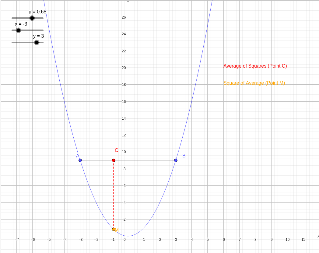Click the p slider handle
Viewport: 319px width, 253px height.
[32, 18]
